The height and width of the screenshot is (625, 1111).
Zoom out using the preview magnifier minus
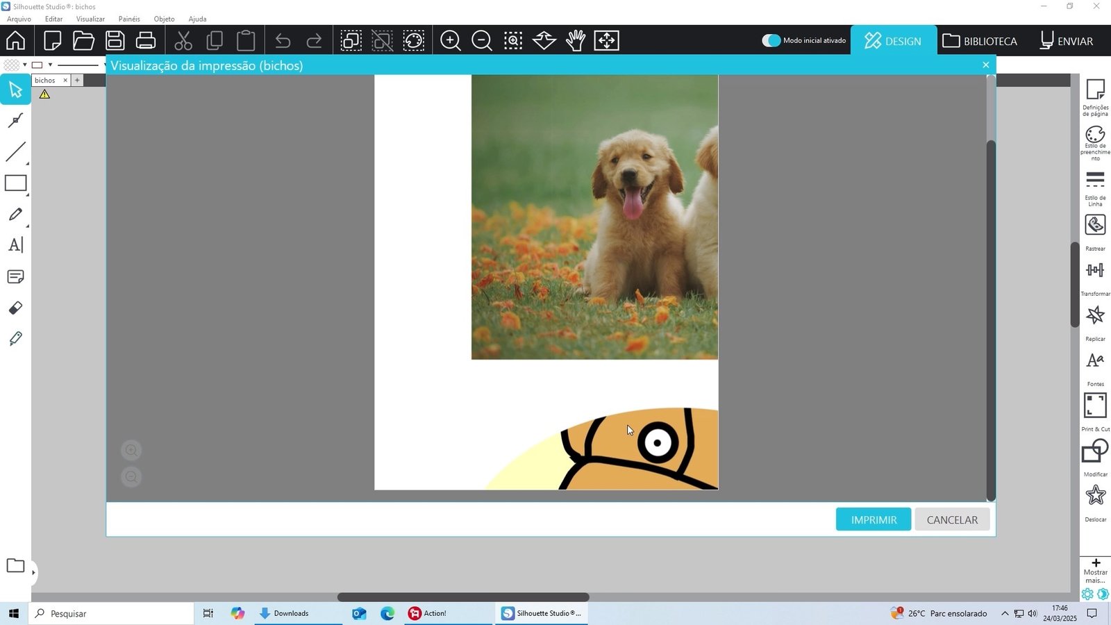(x=131, y=476)
